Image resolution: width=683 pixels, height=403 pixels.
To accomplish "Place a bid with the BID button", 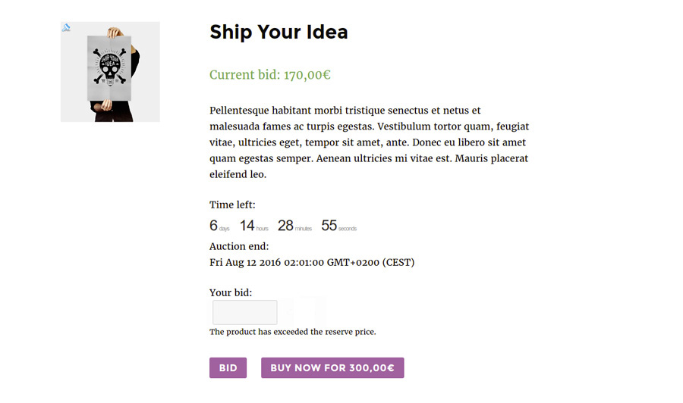I will point(228,368).
